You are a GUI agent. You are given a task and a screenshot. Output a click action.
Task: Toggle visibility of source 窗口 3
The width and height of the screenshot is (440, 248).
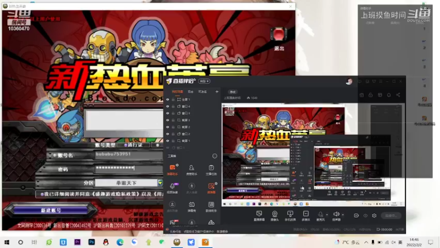pos(168,114)
